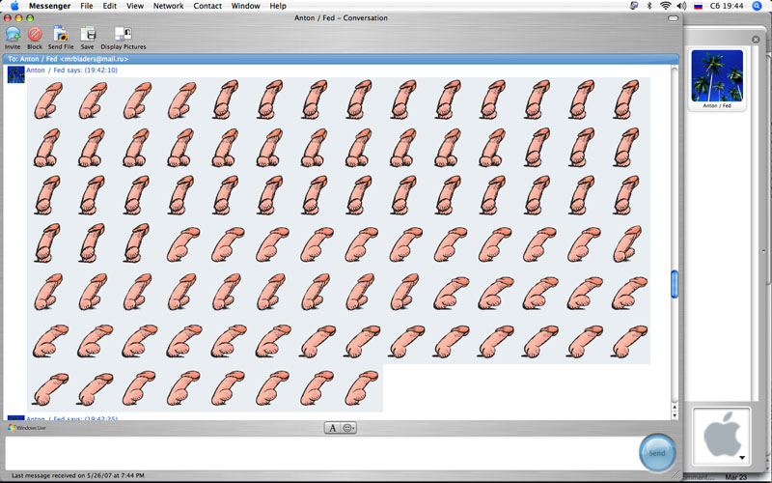772x483 pixels.
Task: Click the Bluetooth status icon
Action: [x=649, y=6]
